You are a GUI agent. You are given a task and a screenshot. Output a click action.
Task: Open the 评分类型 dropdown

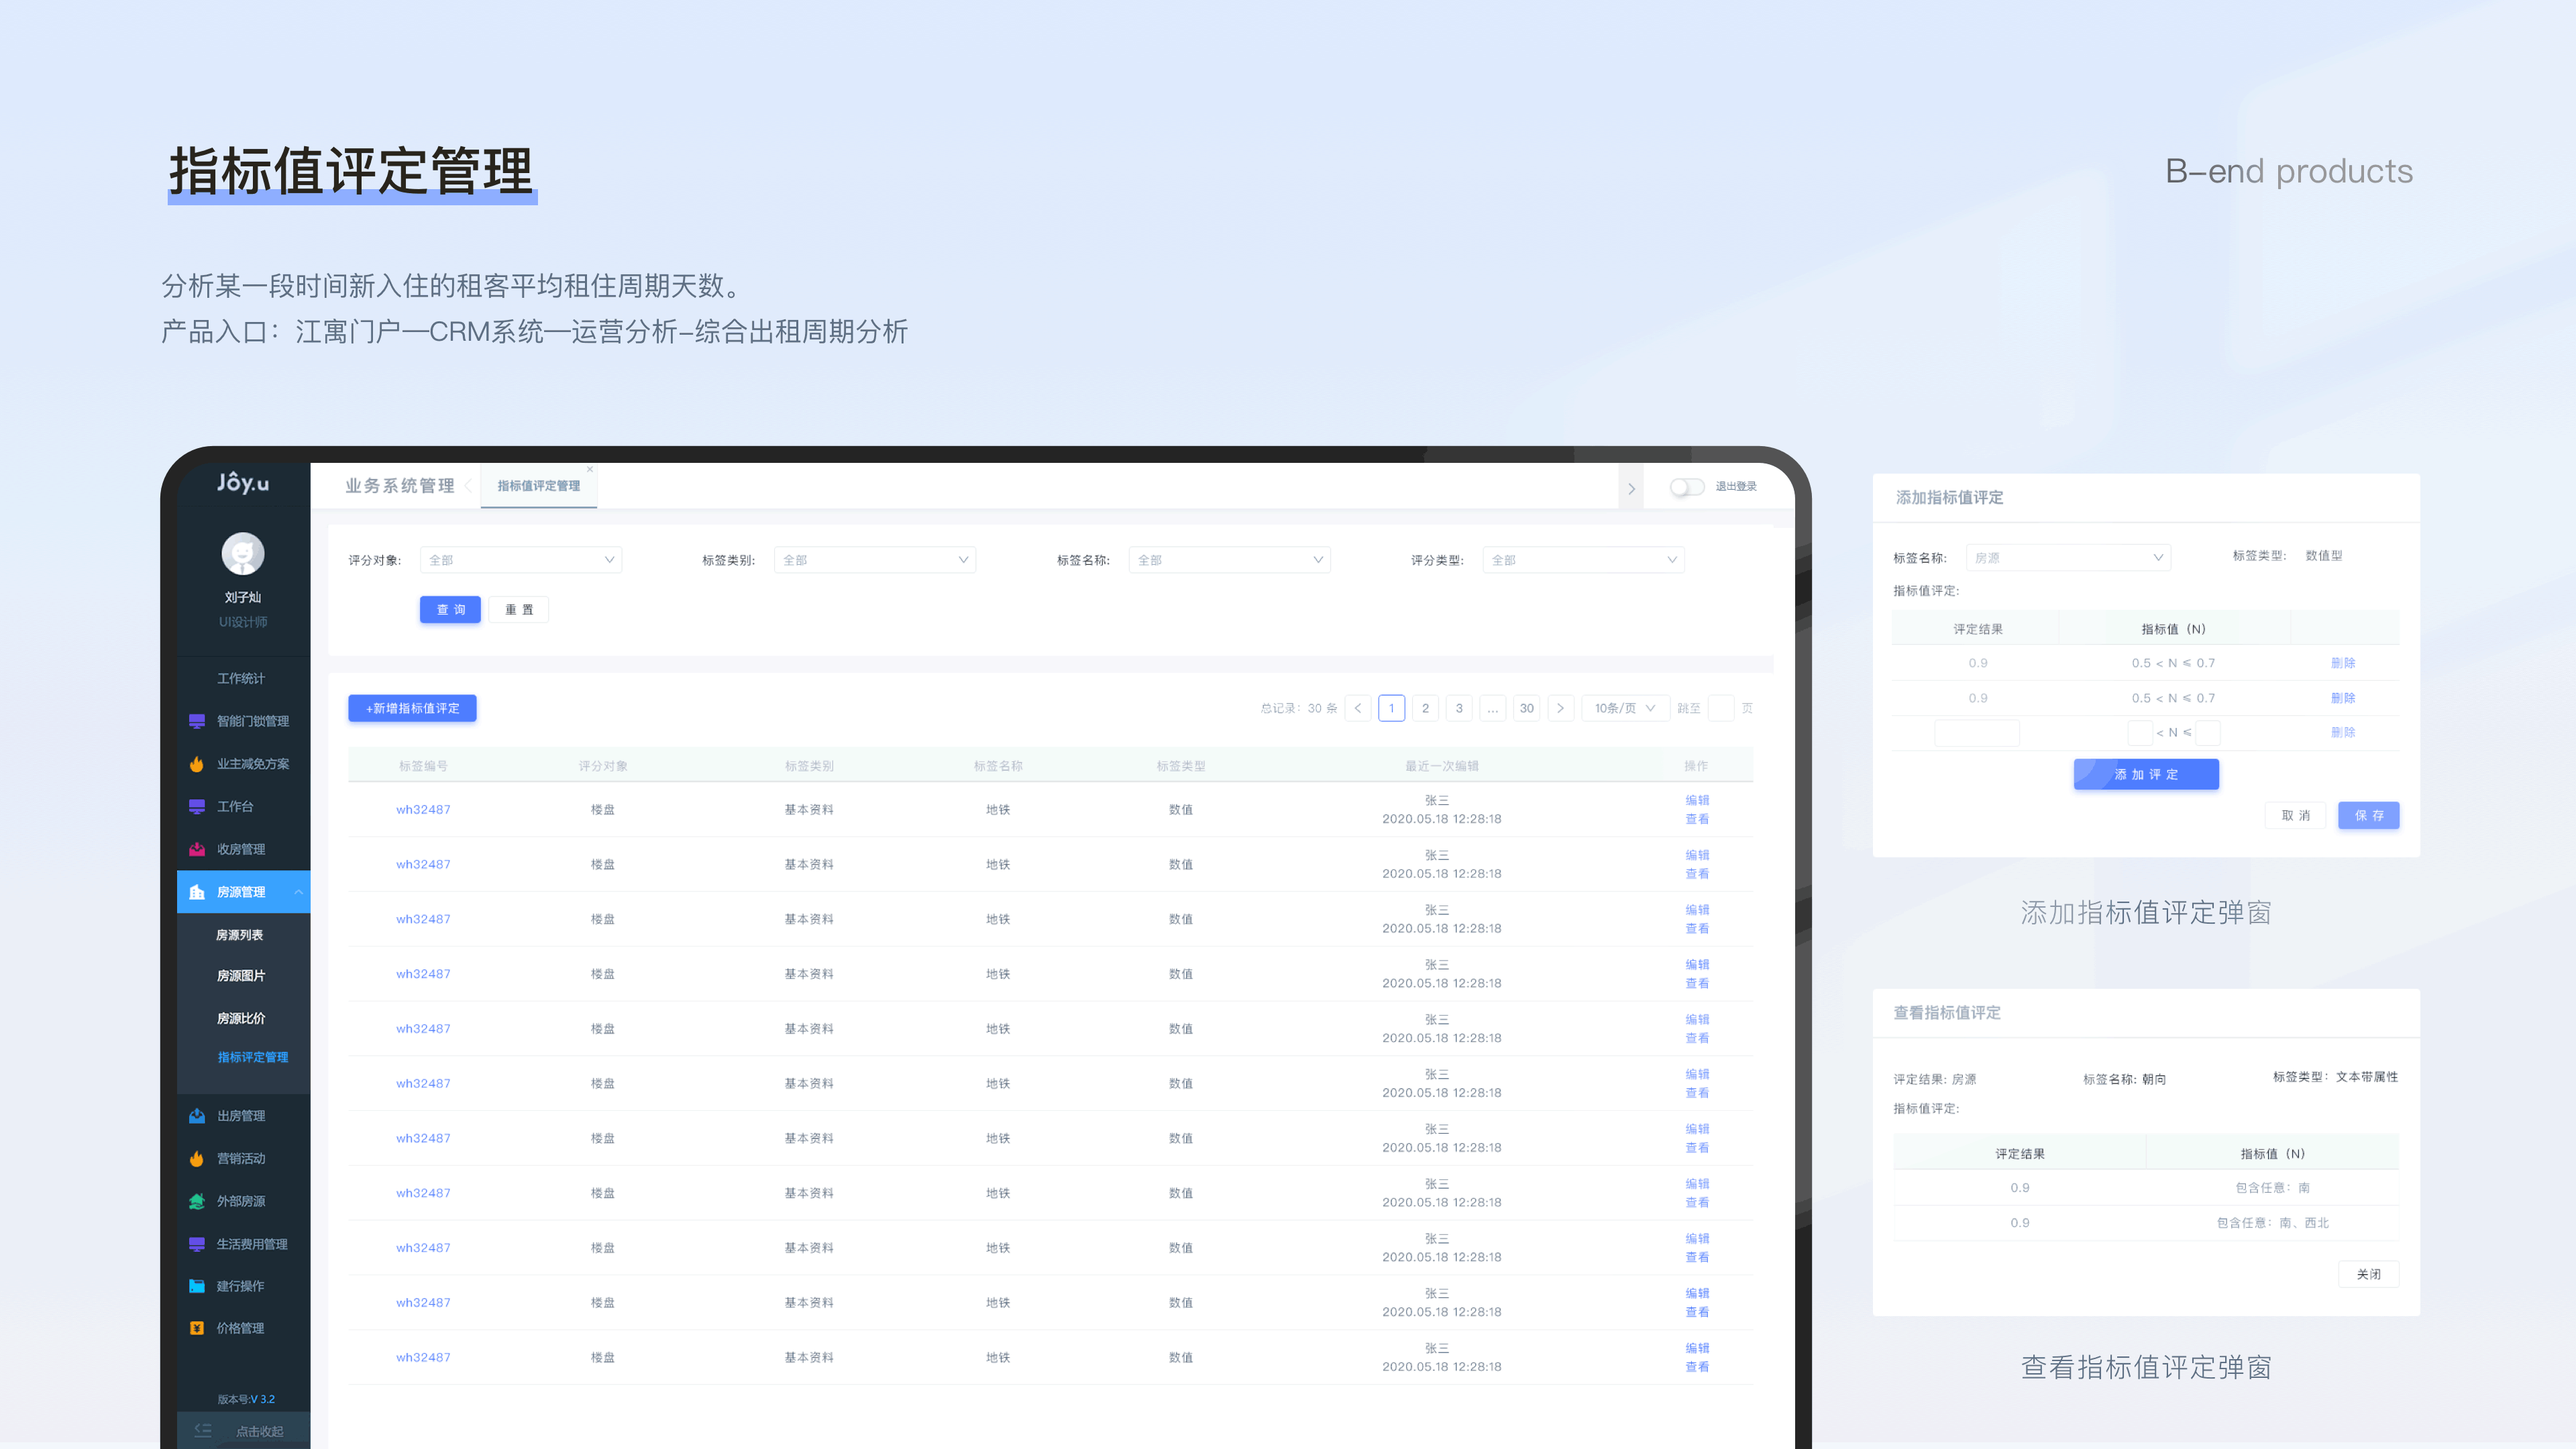1583,560
